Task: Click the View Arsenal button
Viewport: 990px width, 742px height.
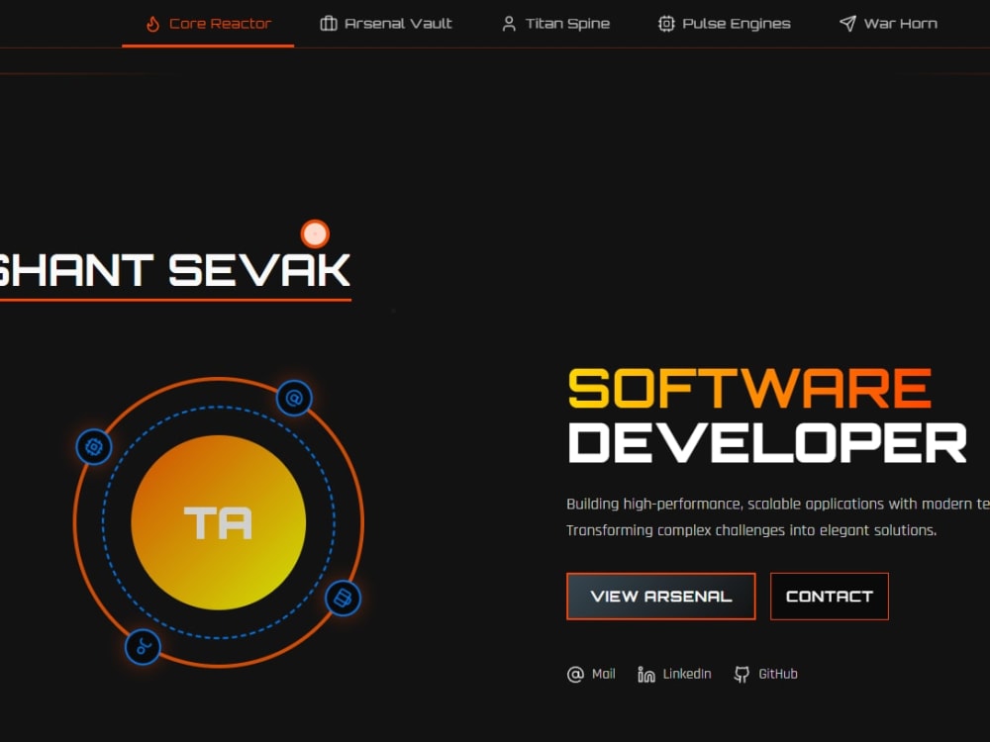Action: tap(661, 597)
